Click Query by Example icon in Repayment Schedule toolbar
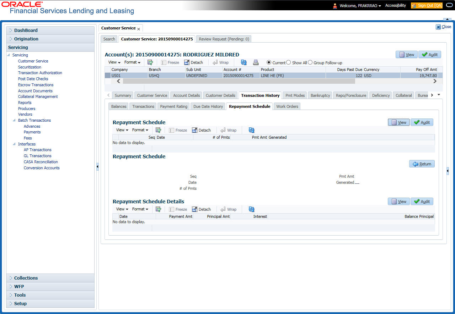 158,130
